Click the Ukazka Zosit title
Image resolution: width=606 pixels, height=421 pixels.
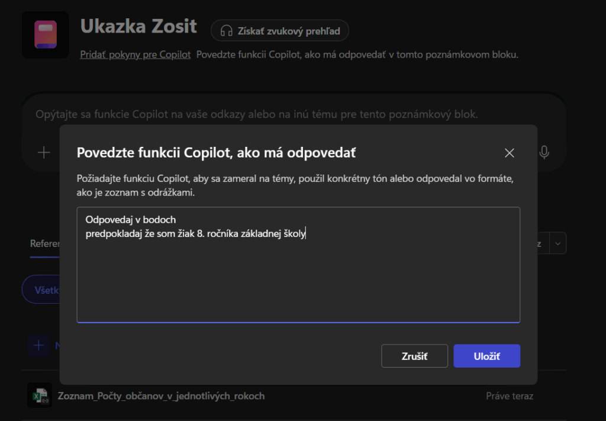coord(138,26)
